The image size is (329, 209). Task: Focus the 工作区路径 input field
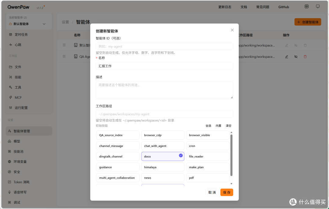(164, 114)
